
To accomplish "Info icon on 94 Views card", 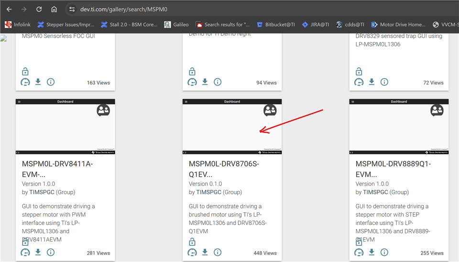I will click(x=218, y=82).
